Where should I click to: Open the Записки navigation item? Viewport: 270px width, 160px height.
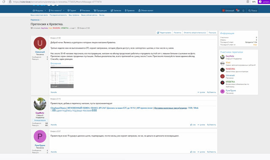pyautogui.click(x=116, y=11)
